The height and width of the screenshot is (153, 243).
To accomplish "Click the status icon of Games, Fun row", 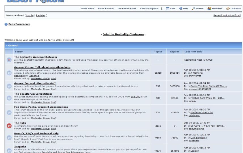I will pos(9,86).
